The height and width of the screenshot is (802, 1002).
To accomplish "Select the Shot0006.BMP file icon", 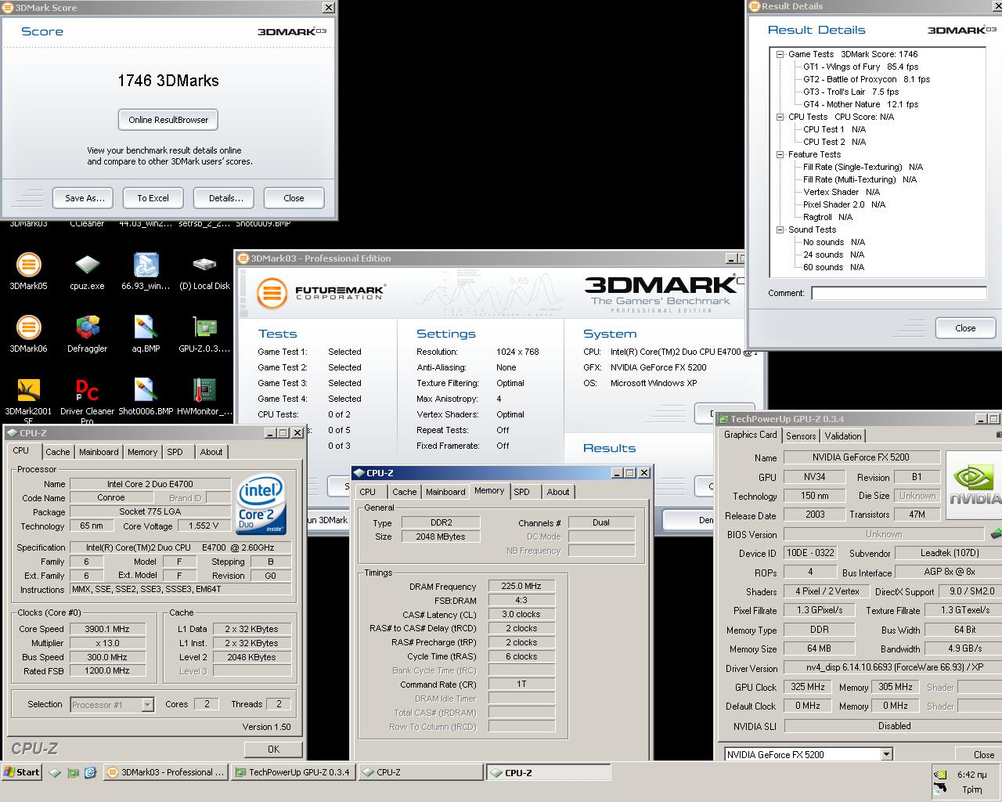I will click(x=146, y=396).
